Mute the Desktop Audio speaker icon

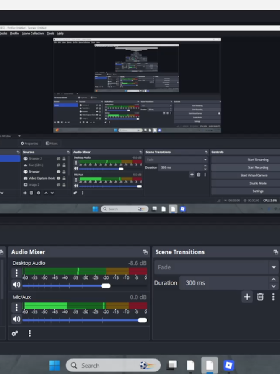[16, 284]
